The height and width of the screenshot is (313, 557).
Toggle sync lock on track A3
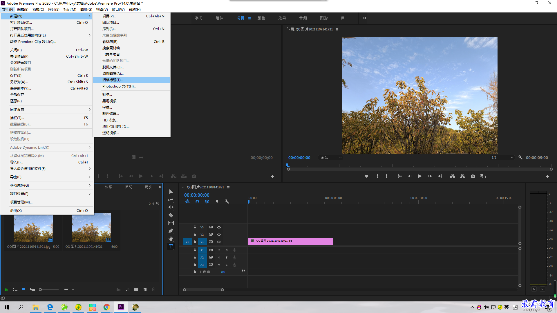coord(211,265)
